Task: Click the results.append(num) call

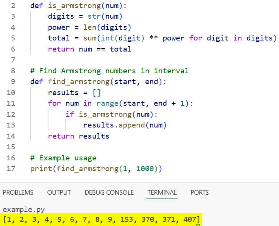Action: 125,125
